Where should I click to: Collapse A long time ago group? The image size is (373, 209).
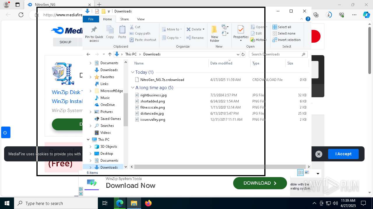(133, 88)
